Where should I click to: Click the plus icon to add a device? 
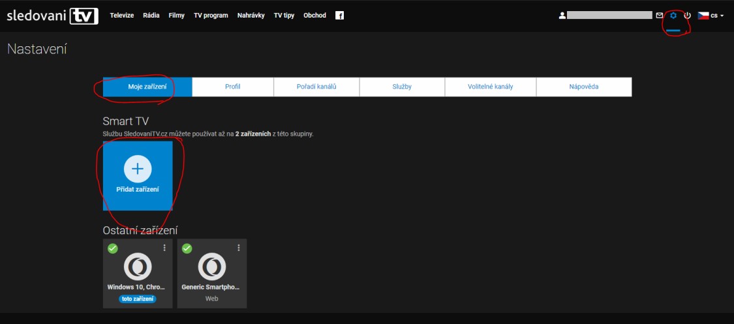pos(138,169)
